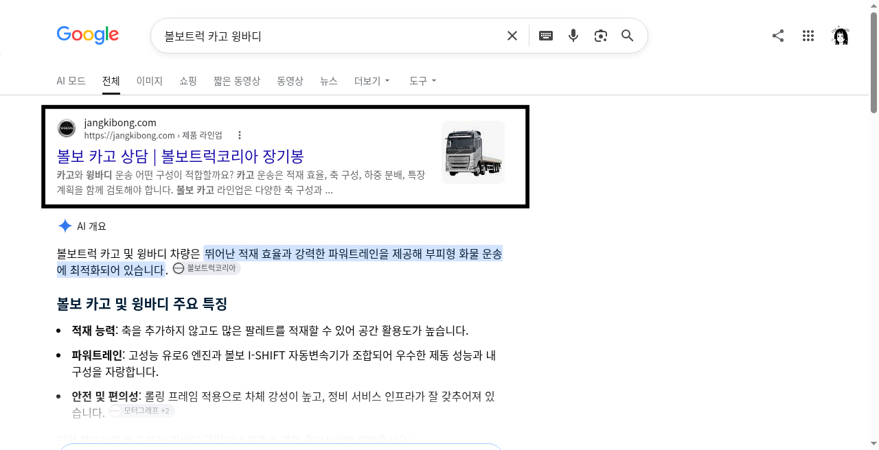Submit search with the magnifying glass icon
This screenshot has width=879, height=450.
627,36
